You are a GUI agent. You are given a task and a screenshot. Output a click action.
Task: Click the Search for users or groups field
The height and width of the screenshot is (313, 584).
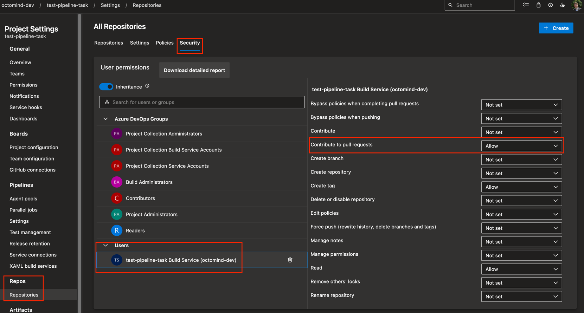[202, 102]
